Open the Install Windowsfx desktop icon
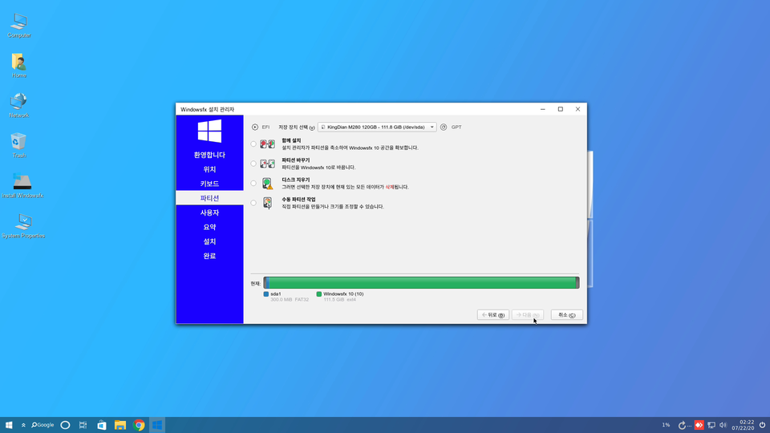 pos(22,185)
